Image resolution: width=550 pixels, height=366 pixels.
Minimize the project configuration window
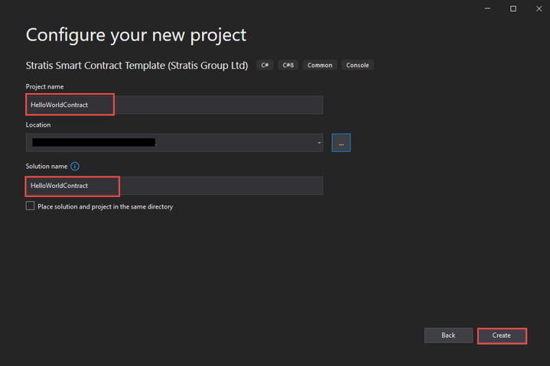[x=487, y=8]
